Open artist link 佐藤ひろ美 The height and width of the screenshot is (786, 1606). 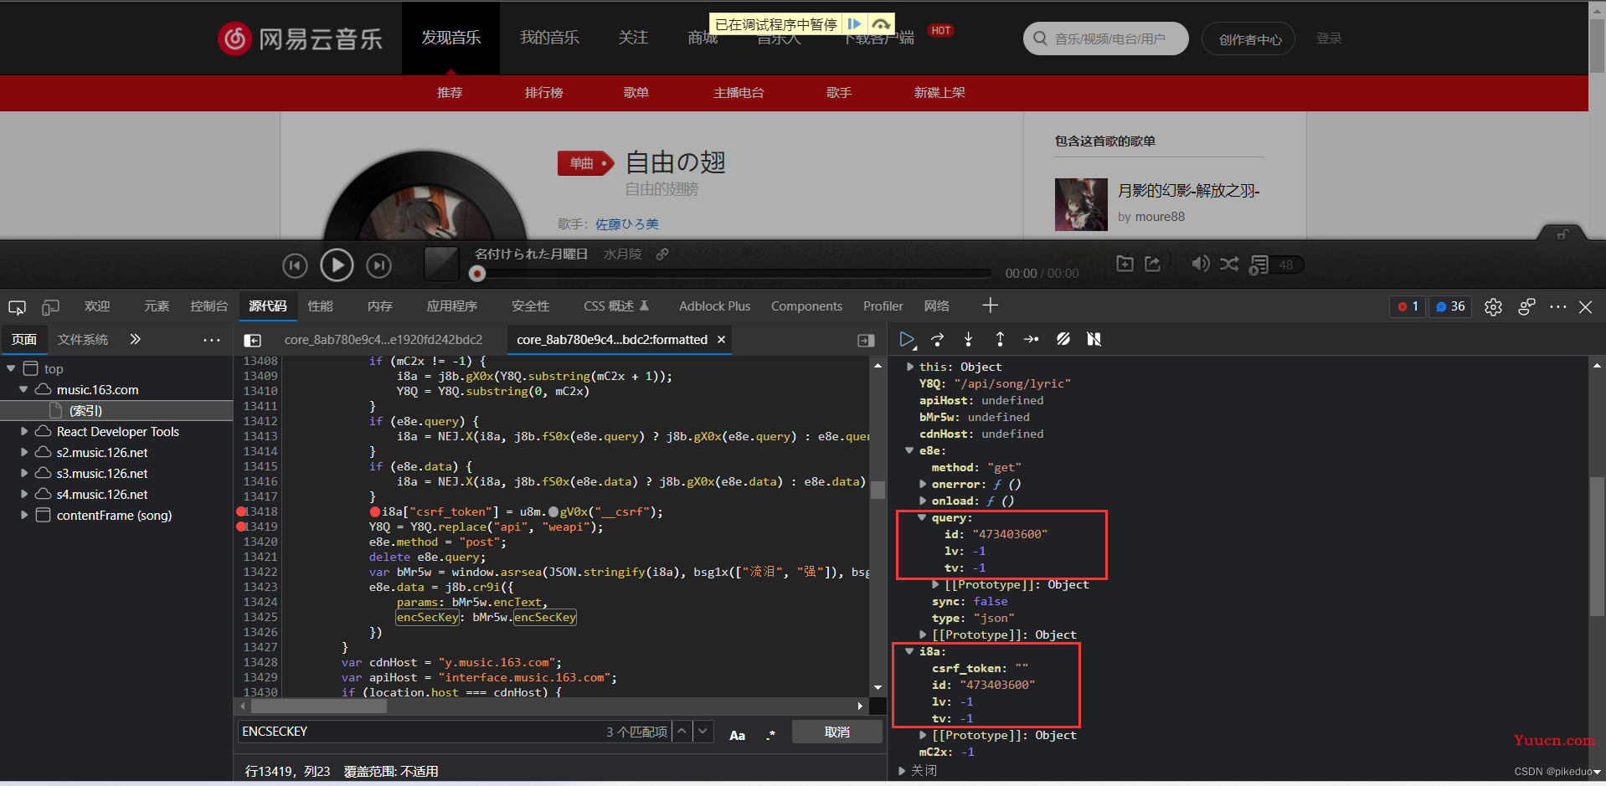626,224
